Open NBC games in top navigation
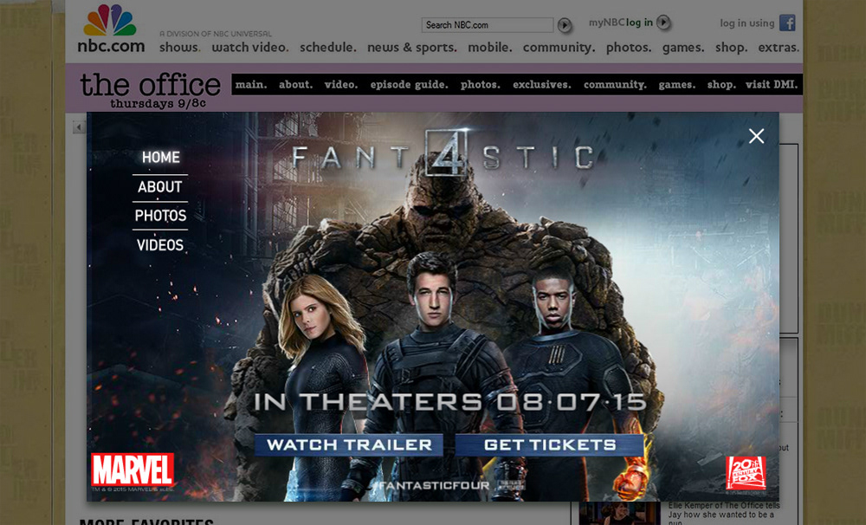 coord(683,48)
